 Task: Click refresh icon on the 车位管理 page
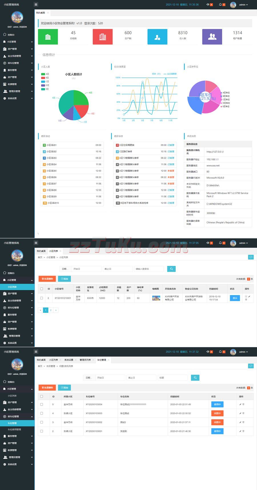coord(251,366)
